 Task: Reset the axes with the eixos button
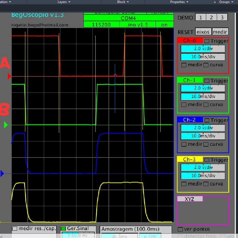(x=203, y=32)
